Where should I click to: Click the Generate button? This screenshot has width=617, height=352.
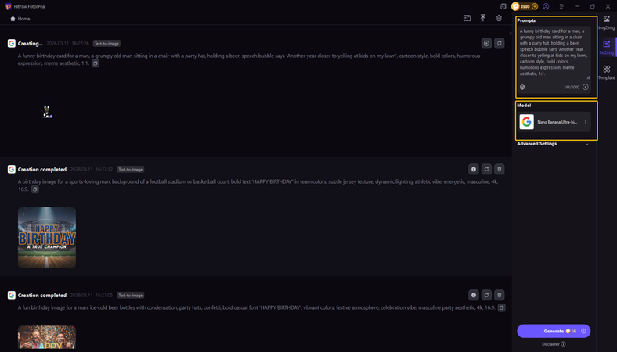[x=554, y=331]
